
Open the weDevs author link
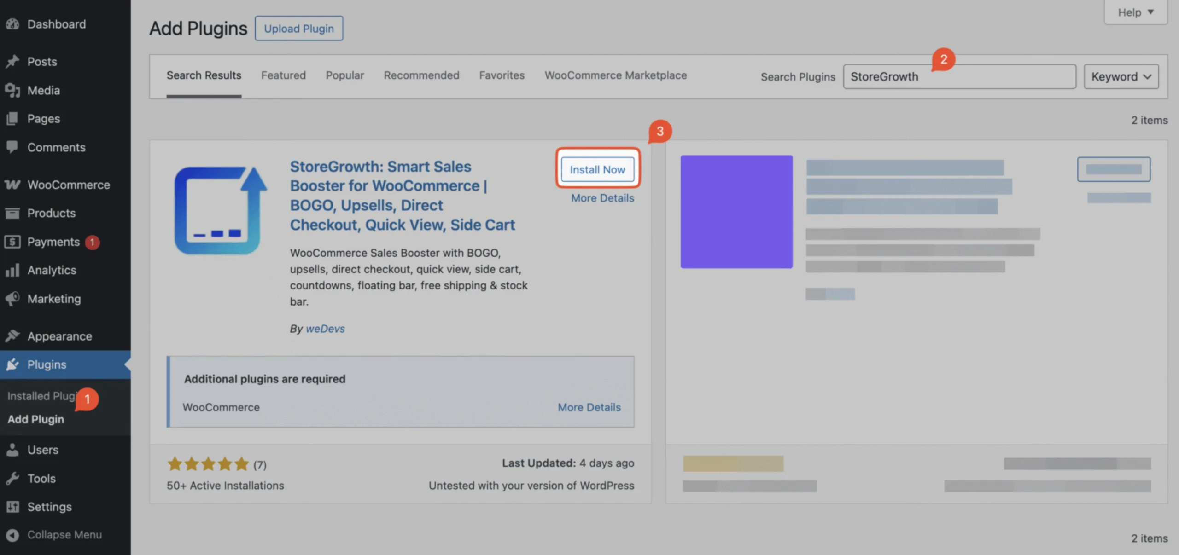(325, 329)
